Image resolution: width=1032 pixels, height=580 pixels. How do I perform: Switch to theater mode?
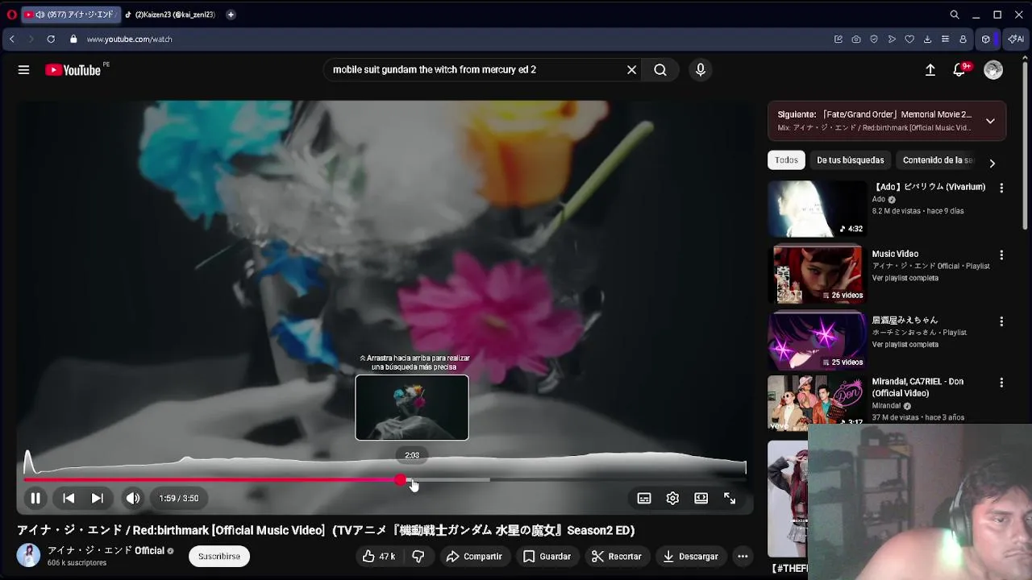[x=701, y=499]
